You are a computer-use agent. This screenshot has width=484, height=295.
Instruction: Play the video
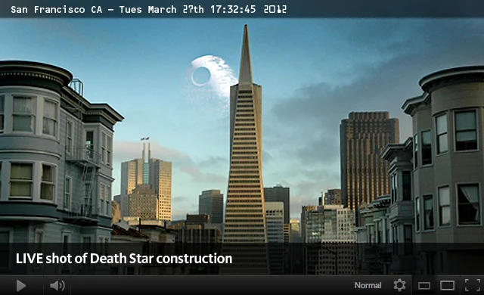(x=20, y=286)
